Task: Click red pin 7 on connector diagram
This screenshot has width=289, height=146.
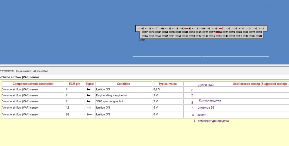Action: 220,29
